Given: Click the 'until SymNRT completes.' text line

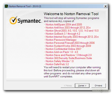Looking at the screenshot, I should tap(58, 77).
